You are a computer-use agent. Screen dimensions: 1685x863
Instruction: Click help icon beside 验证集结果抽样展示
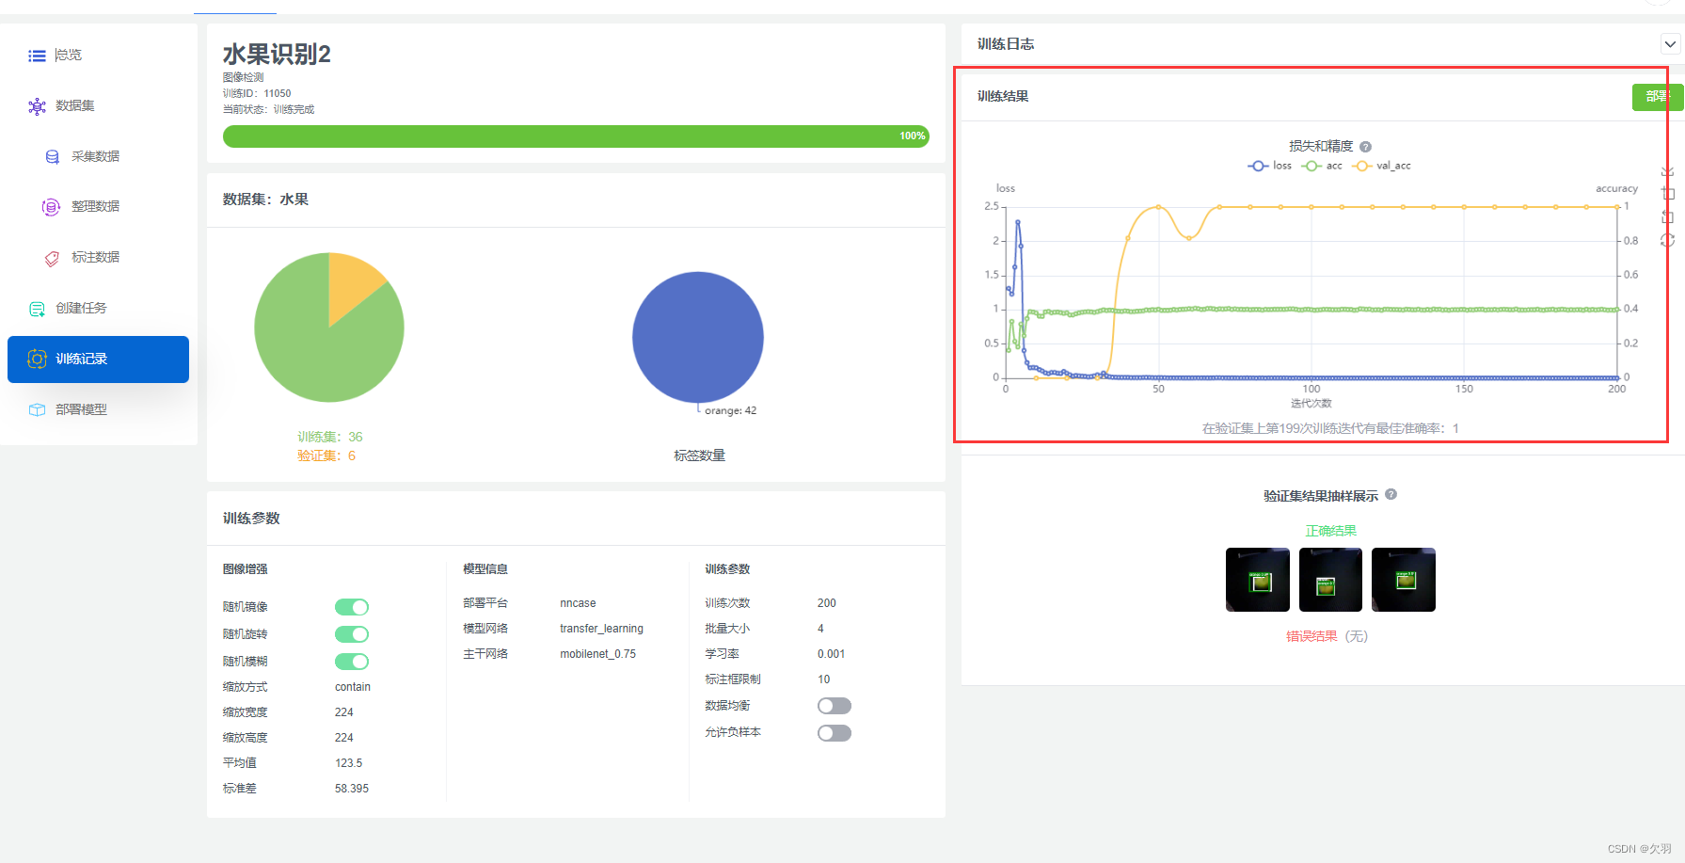click(1391, 494)
